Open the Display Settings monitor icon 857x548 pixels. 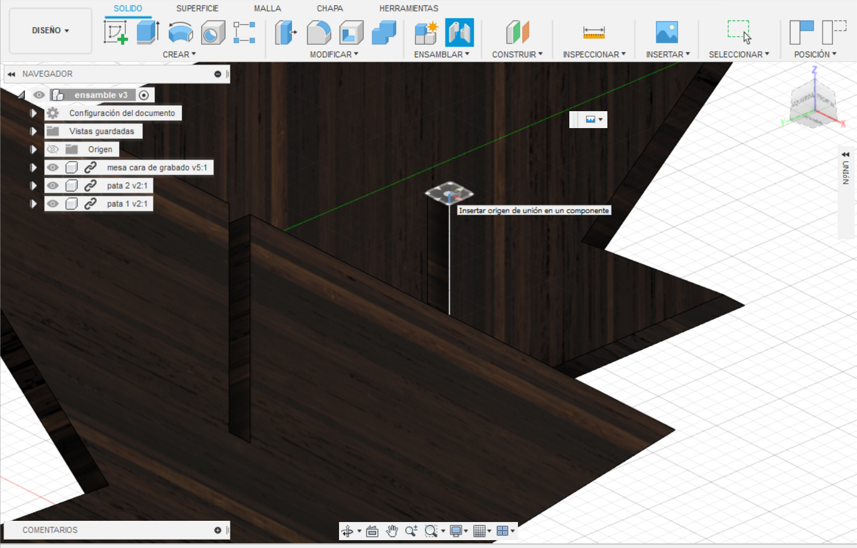(456, 531)
